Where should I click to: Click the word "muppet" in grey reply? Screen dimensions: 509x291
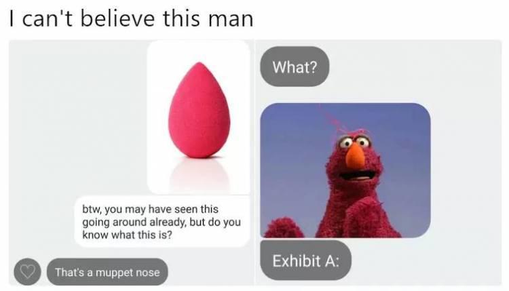tap(115, 273)
